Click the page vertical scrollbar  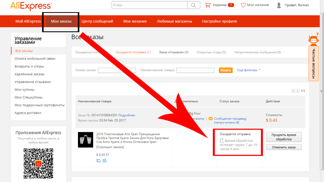[322, 91]
